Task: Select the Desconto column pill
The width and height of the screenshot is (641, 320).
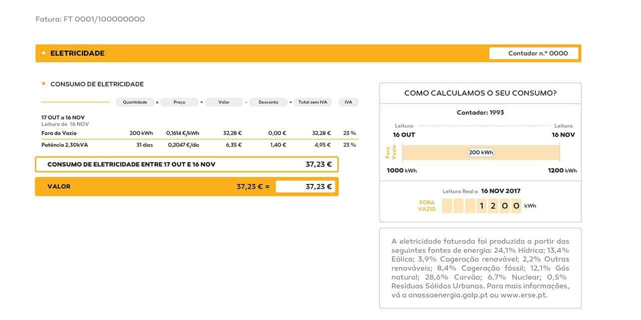Action: coord(268,102)
